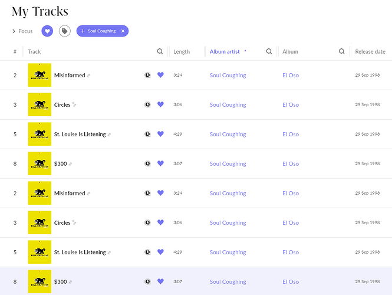
Task: Click Q icon on second St. Louise row
Action: [148, 252]
